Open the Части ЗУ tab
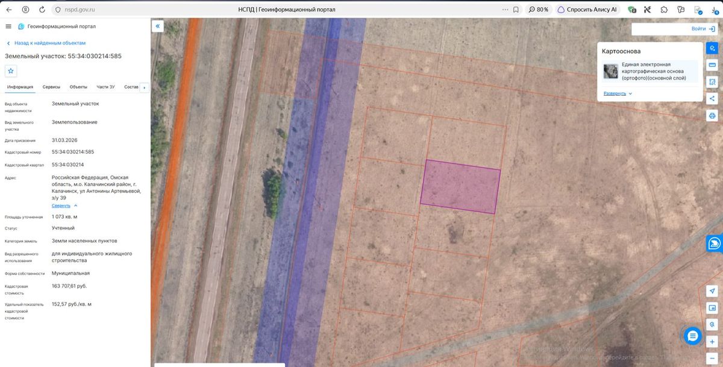Viewport: 723px width, 367px height. 105,87
